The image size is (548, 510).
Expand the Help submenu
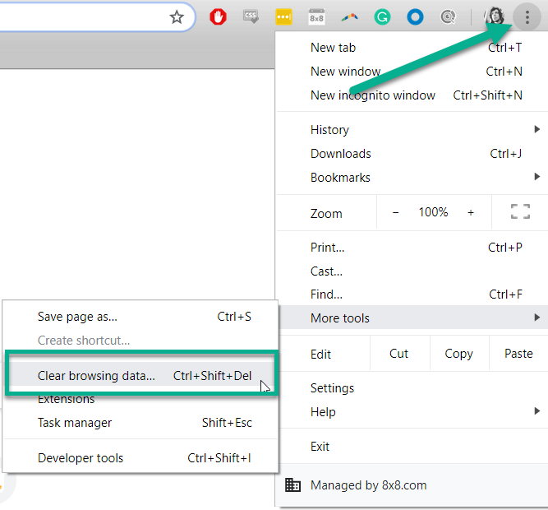click(411, 412)
